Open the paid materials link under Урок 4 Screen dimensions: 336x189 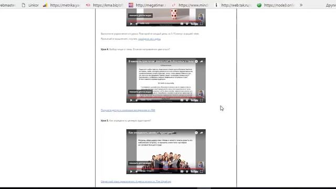tap(128, 110)
